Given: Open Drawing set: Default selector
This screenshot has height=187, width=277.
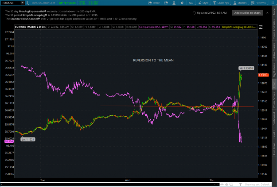Looking at the screenshot, I should pos(257,184).
